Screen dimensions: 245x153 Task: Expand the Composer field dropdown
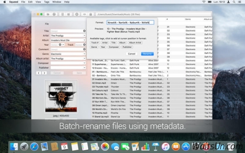point(85,63)
